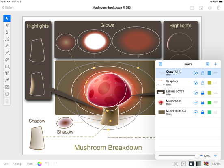The width and height of the screenshot is (224, 168).
Task: Select the Eraser tool
Action: coord(7,60)
